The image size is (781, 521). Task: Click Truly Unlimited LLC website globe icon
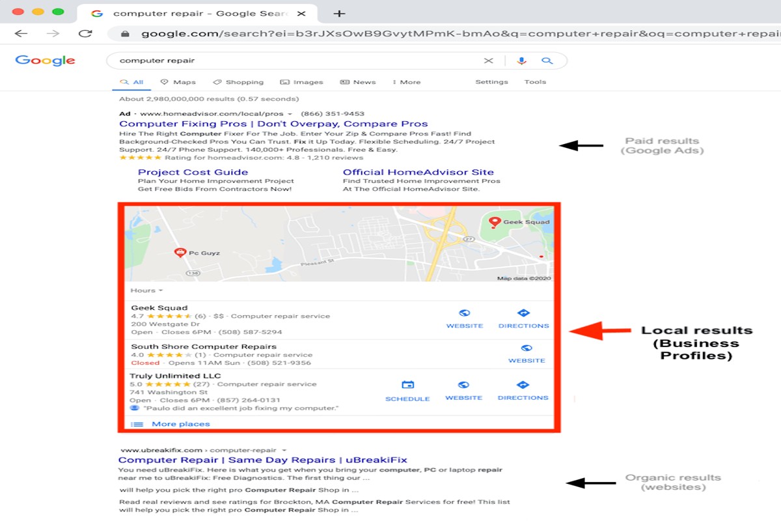click(463, 385)
